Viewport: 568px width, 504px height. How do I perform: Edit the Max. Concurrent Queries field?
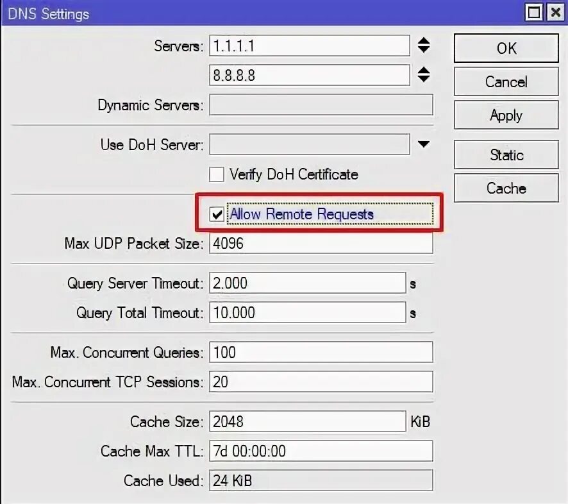coord(321,352)
